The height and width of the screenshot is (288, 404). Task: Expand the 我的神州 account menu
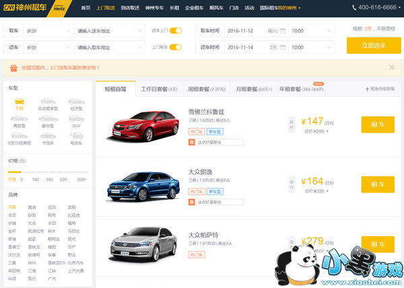coord(290,8)
